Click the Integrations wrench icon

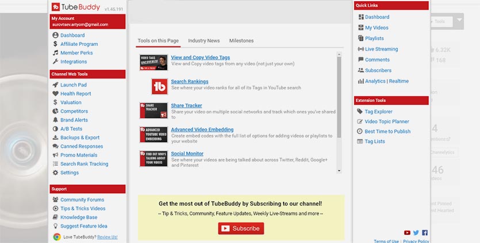click(55, 61)
